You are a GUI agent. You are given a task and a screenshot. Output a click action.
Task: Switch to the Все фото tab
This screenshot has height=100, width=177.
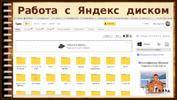(28, 29)
